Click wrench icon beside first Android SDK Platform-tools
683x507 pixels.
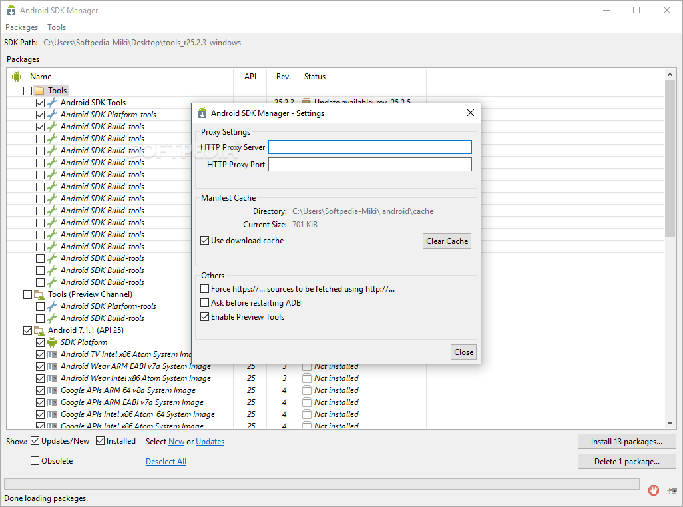52,114
